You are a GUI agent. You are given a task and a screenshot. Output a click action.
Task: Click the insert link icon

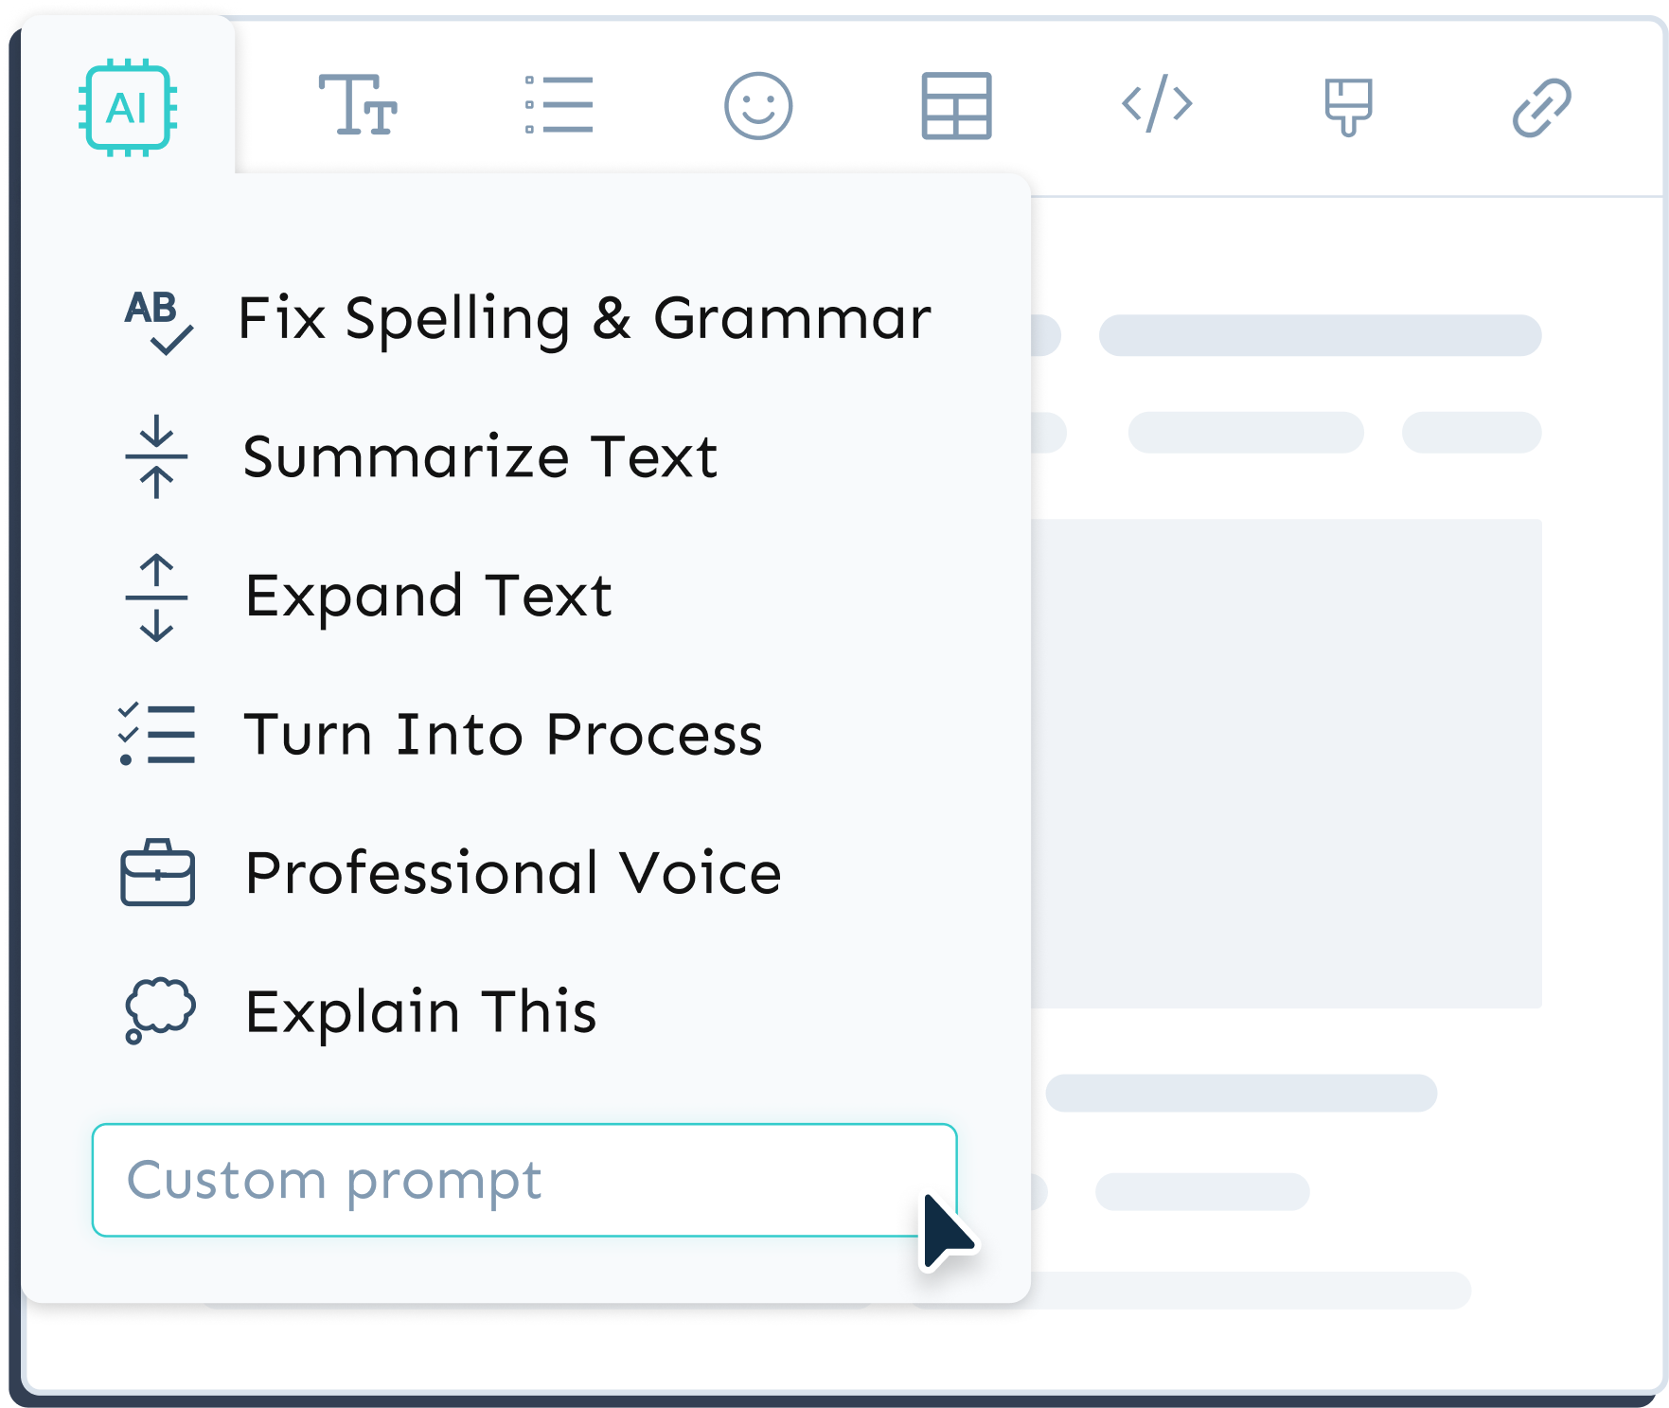coord(1541,107)
